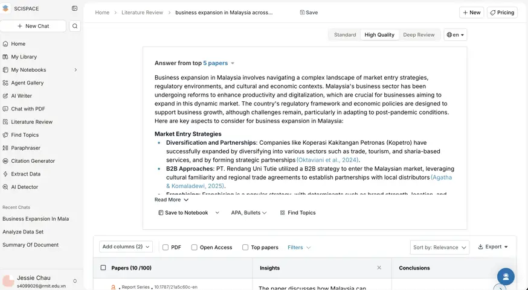The width and height of the screenshot is (528, 290).
Task: Open recent chat Analyze Data Set
Action: coord(23,232)
